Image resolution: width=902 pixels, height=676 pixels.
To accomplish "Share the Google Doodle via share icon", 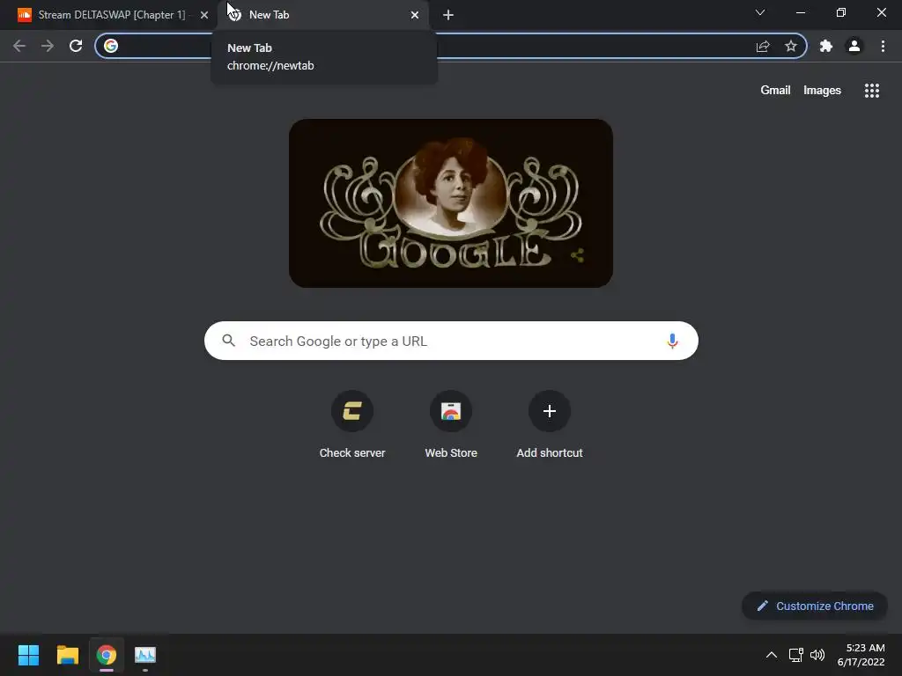I will (578, 255).
